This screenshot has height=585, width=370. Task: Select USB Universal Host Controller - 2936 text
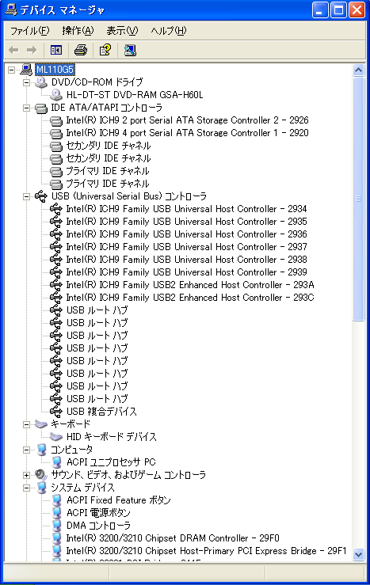coord(186,234)
